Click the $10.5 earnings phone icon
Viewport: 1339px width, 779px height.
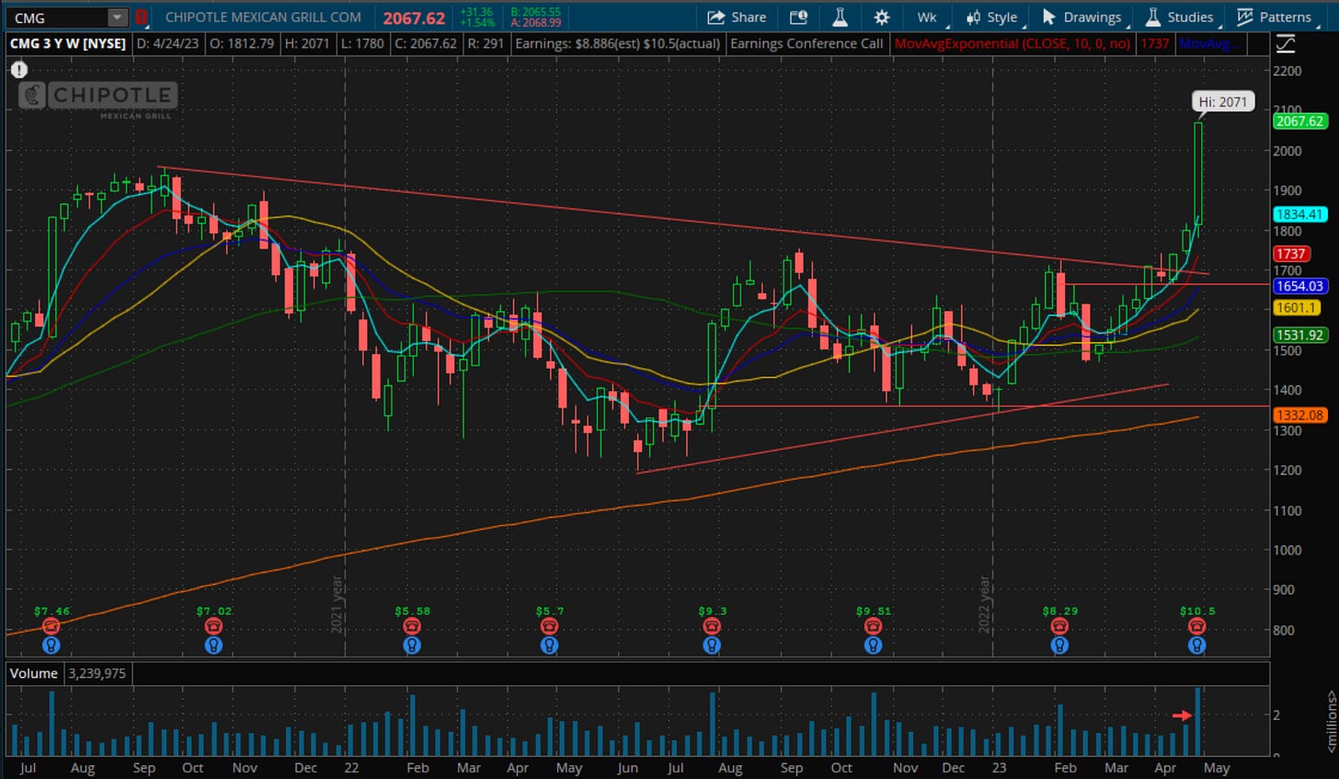pyautogui.click(x=1196, y=626)
